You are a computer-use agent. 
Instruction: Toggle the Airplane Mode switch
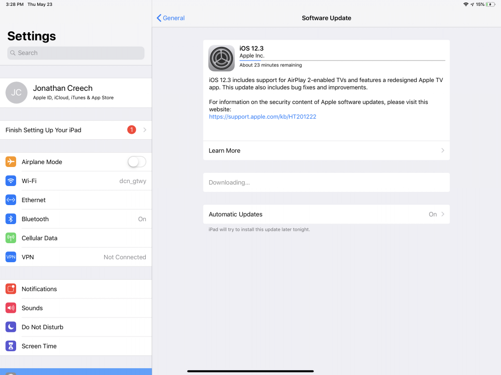(137, 162)
